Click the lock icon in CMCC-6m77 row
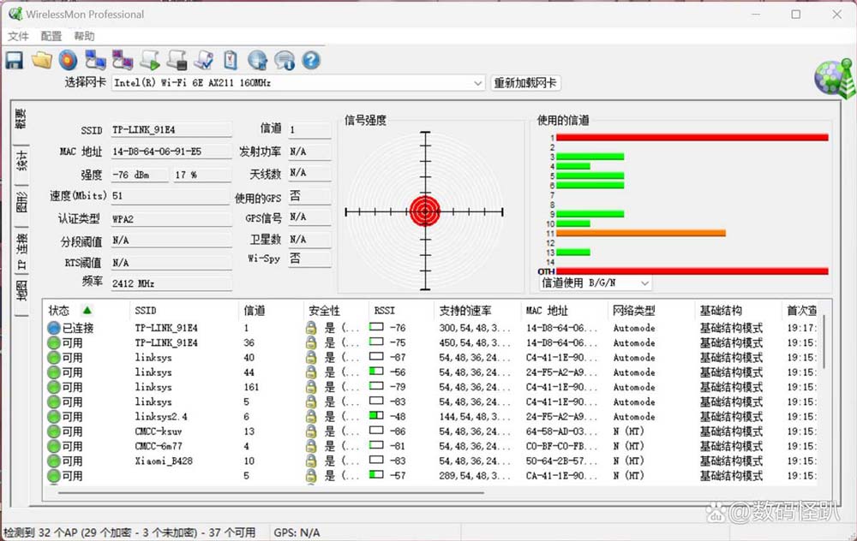The image size is (857, 541). point(311,446)
